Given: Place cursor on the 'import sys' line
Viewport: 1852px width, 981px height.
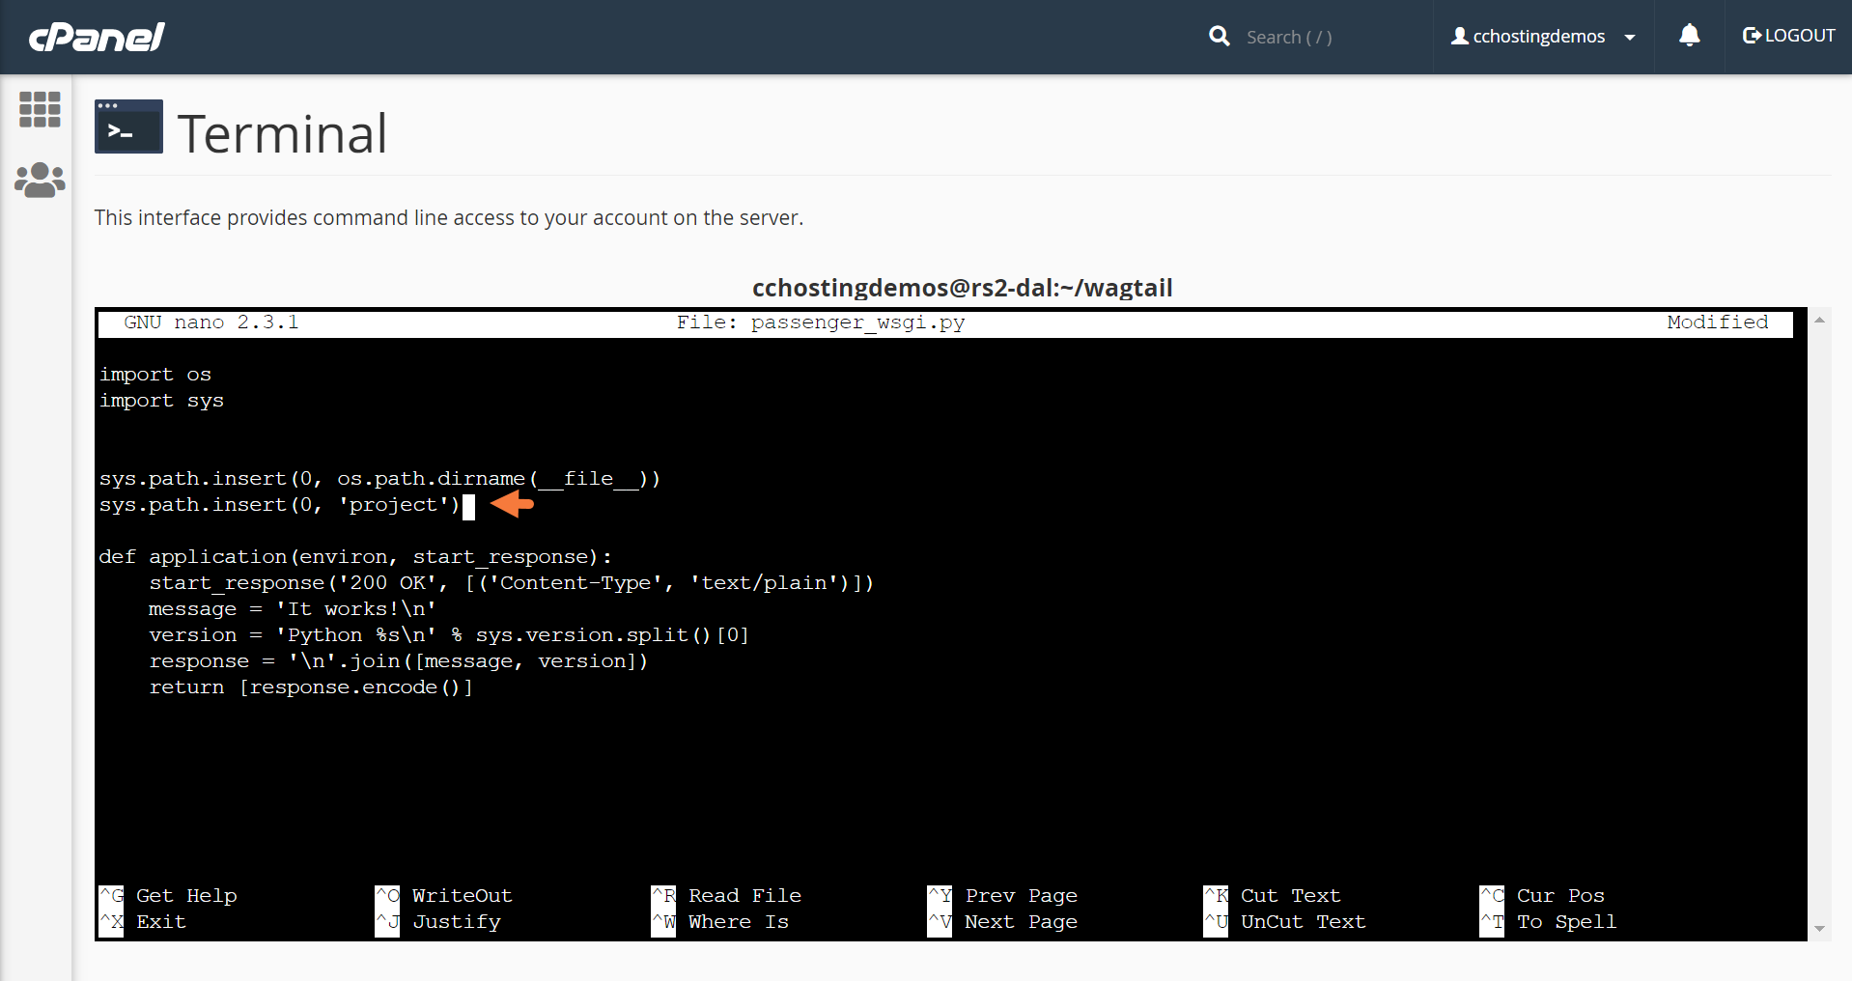Looking at the screenshot, I should point(161,401).
